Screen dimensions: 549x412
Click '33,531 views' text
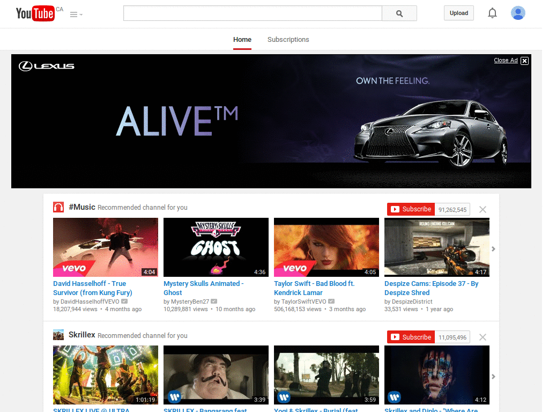click(401, 309)
